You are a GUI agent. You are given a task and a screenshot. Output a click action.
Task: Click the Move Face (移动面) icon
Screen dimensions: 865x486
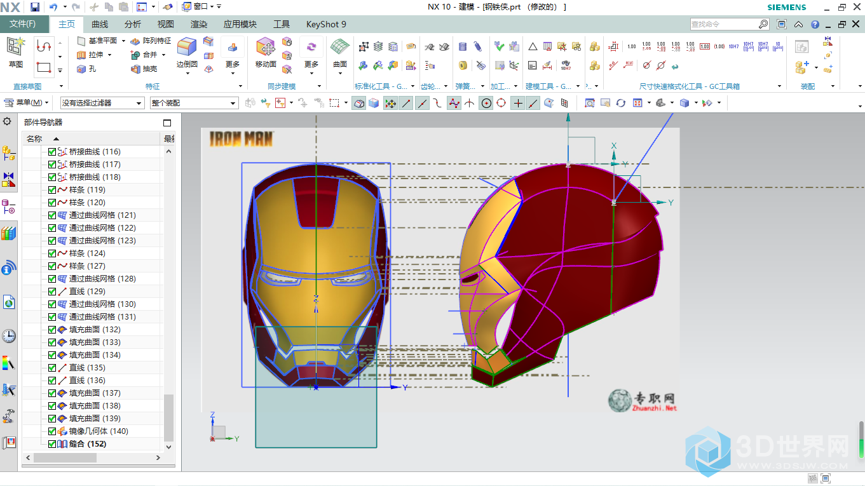click(x=265, y=48)
